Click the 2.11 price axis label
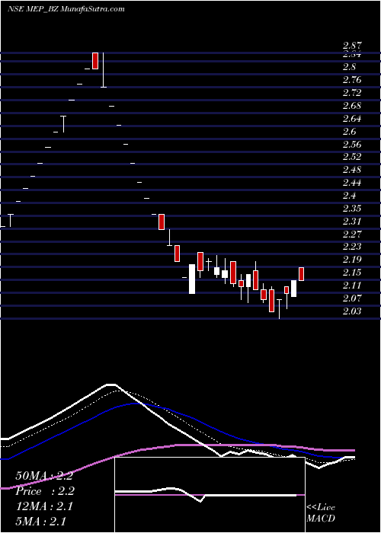Screen dimensions: 381x533 (352, 286)
